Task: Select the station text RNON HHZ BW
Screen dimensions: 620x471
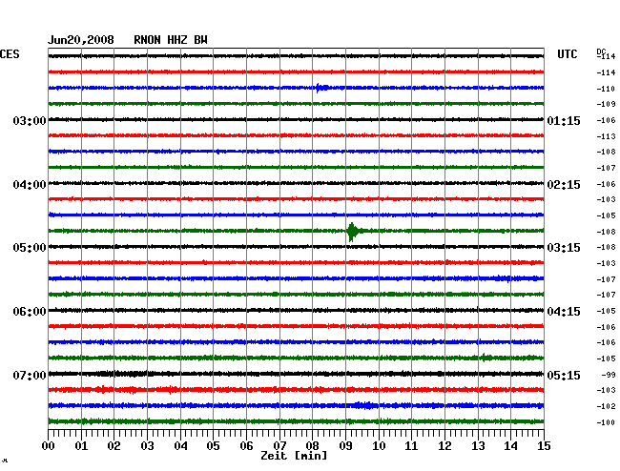Action: pos(171,40)
